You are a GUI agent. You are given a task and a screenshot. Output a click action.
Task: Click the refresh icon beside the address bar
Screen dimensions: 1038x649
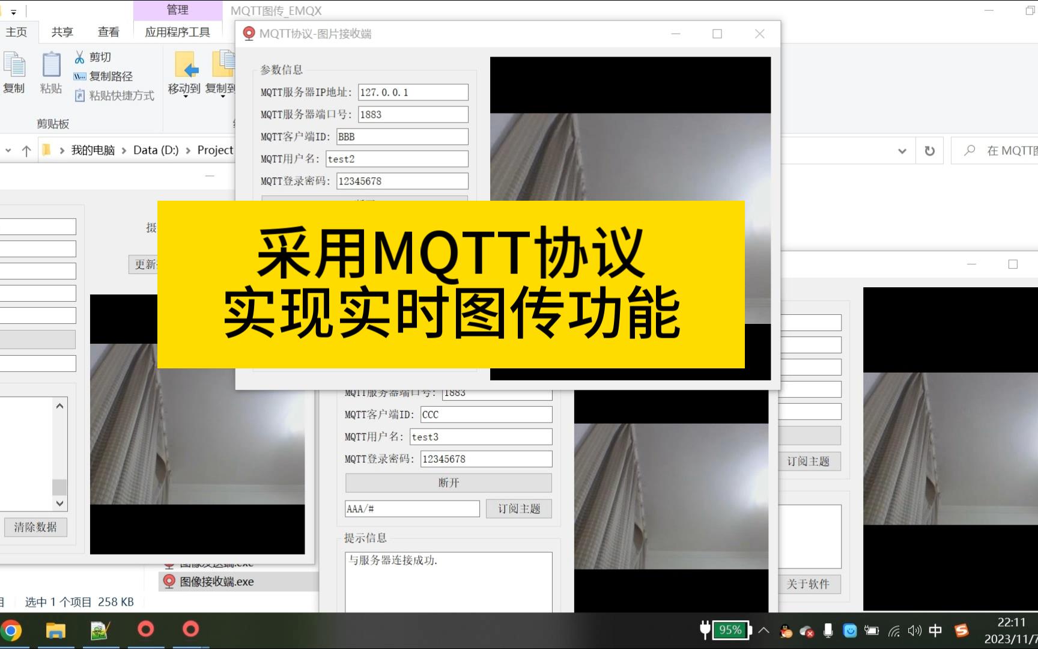pyautogui.click(x=930, y=150)
